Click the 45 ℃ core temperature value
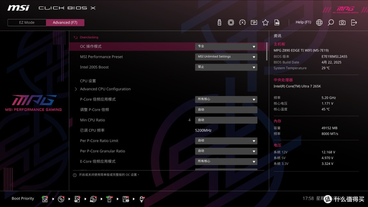 [x=325, y=109]
